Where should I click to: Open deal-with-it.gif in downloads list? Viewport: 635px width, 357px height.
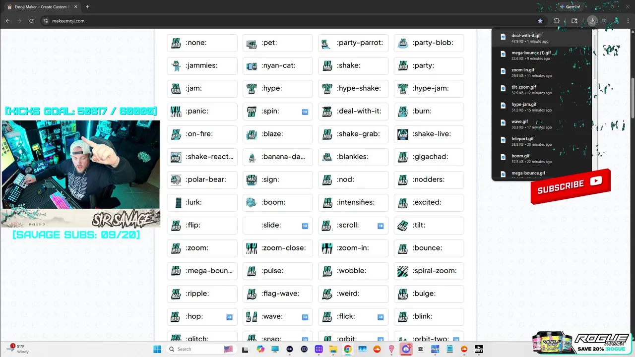[542, 38]
